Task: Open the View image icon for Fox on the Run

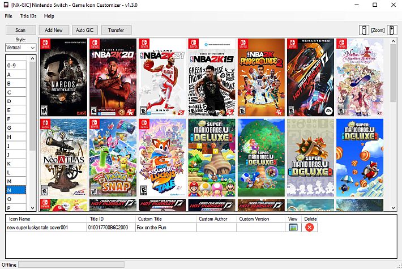Action: pyautogui.click(x=293, y=228)
